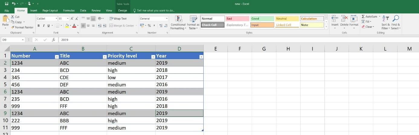Click Merge & Center button

(122, 26)
